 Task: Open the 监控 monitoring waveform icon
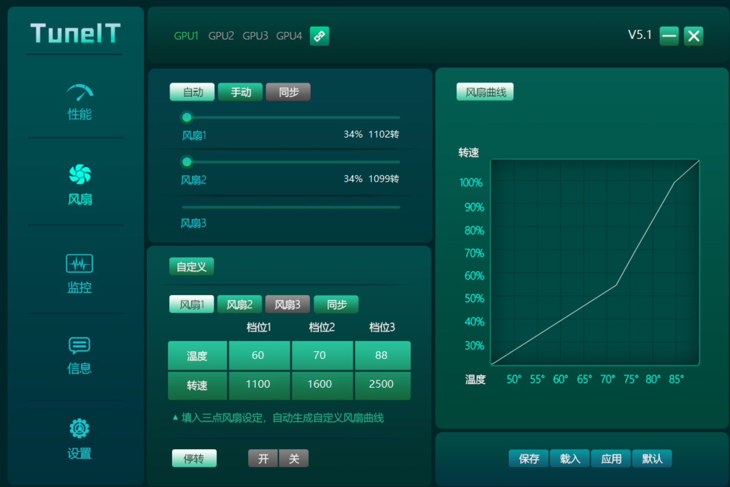80,264
